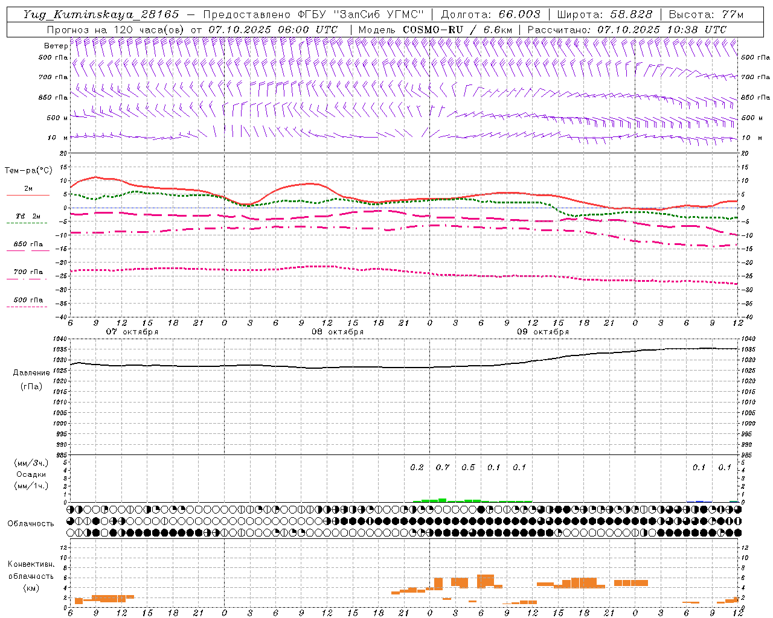Select the text Предоставлено ФГБУ "ЗапСиб УГМС"
This screenshot has width=773, height=618.
pos(313,14)
